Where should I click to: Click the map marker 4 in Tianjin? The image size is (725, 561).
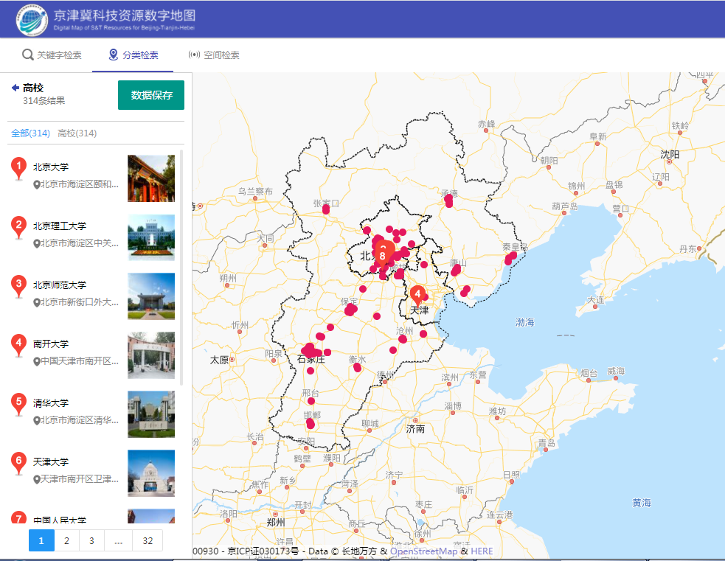417,296
